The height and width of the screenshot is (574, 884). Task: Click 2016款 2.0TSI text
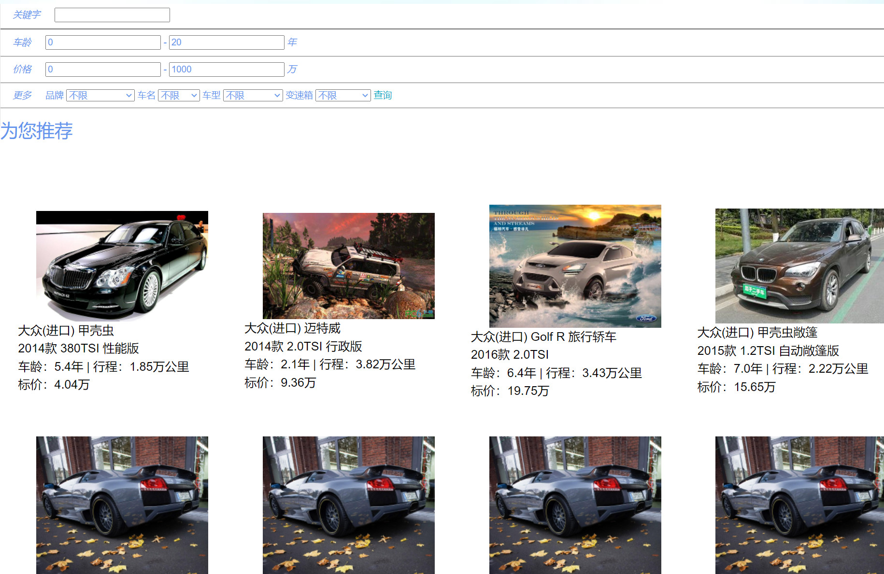pos(510,355)
